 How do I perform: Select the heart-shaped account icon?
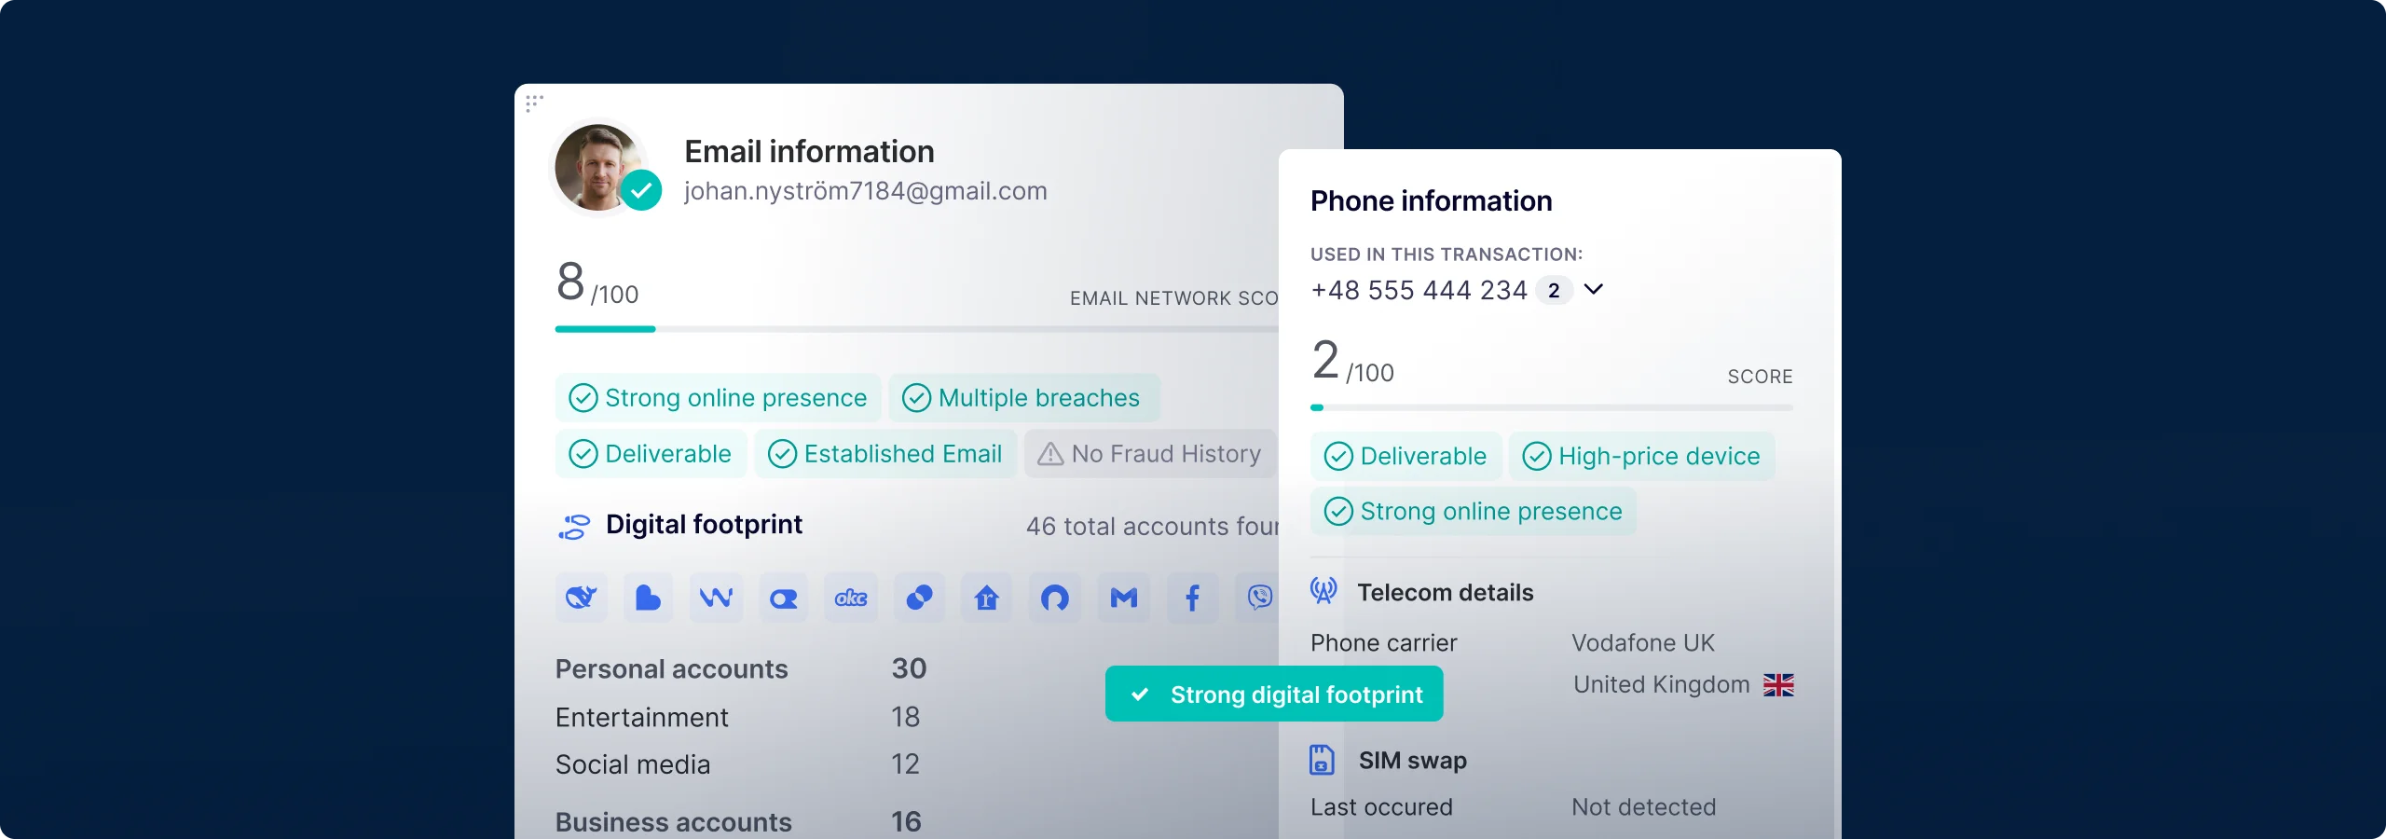pos(648,598)
